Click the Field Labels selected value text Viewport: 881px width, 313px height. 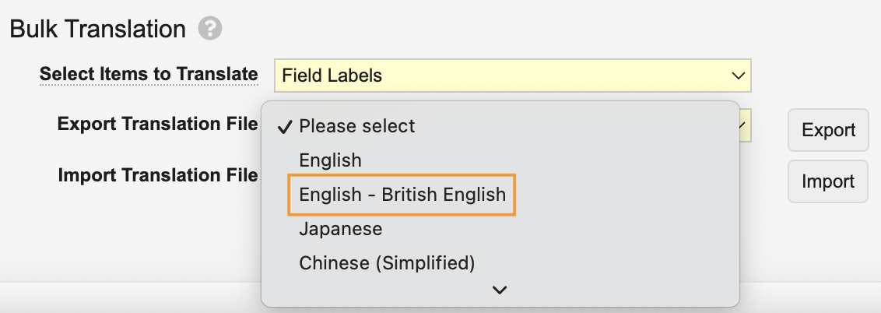332,76
